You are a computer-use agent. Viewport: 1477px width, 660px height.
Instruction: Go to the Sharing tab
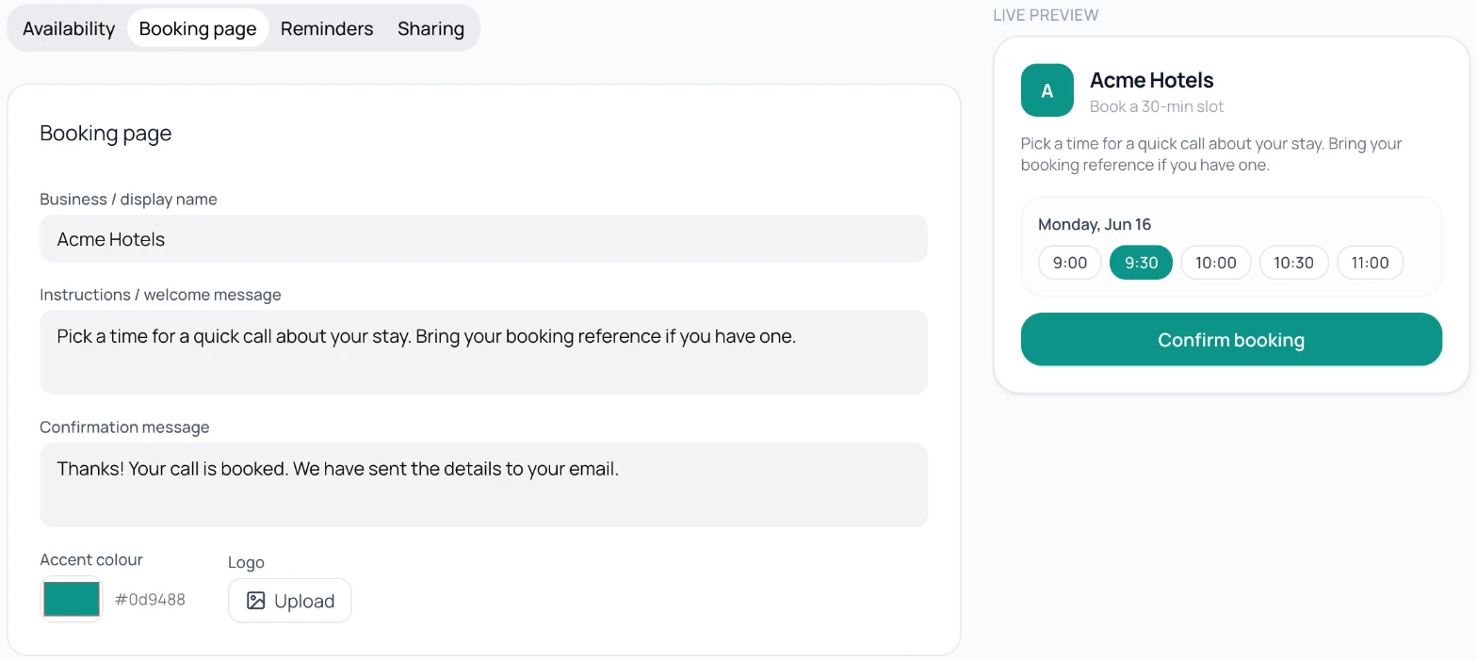point(430,28)
